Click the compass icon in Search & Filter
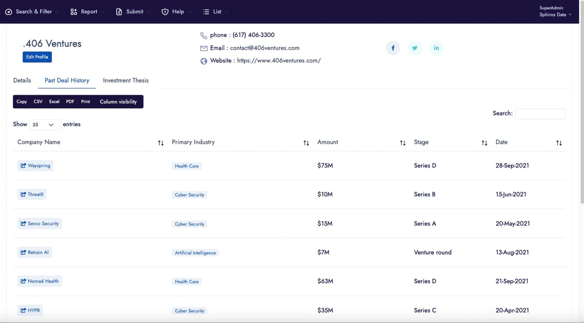 pos(9,12)
